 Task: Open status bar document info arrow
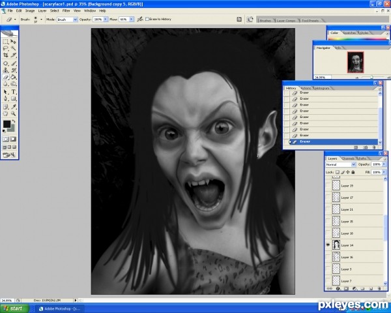click(x=76, y=300)
